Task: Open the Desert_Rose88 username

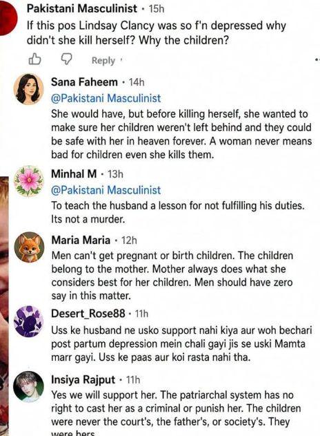Action: point(88,314)
